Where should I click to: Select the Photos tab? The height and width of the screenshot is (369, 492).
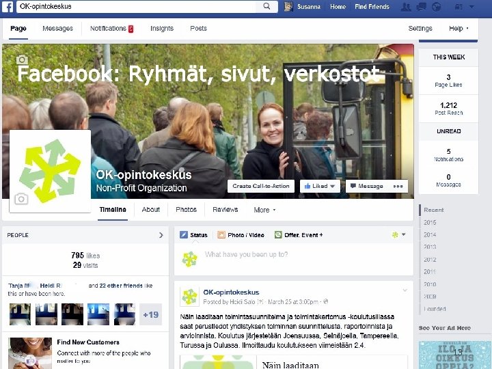click(x=186, y=210)
